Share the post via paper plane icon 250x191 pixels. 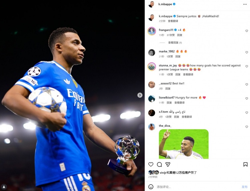pos(168,164)
